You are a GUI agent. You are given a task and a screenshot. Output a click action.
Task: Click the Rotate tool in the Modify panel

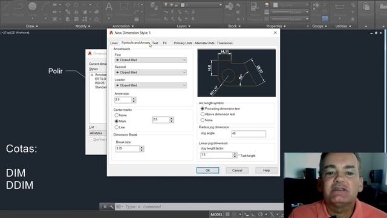(x=76, y=5)
